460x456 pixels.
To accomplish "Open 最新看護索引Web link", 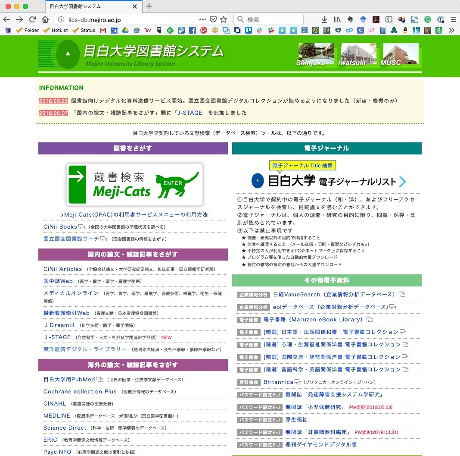I will (66, 313).
